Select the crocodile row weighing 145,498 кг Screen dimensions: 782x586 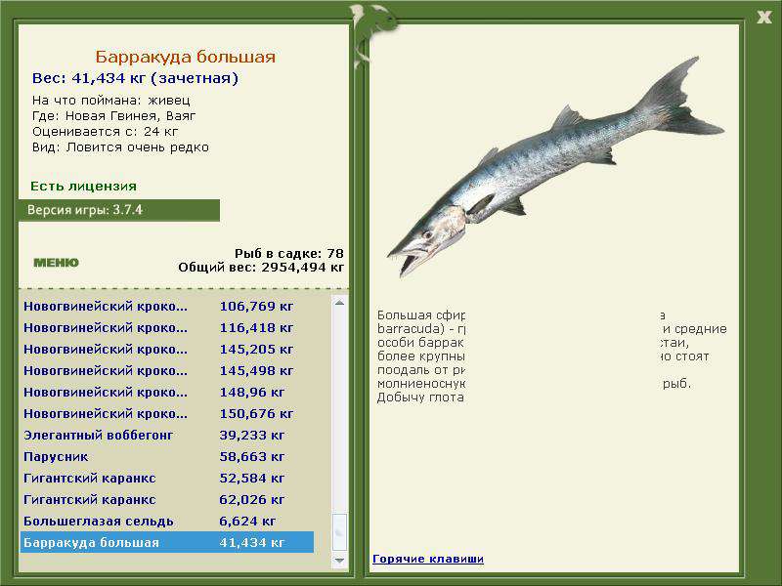tap(167, 371)
